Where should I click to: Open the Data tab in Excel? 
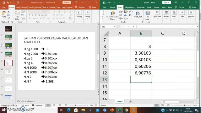(x=149, y=7)
